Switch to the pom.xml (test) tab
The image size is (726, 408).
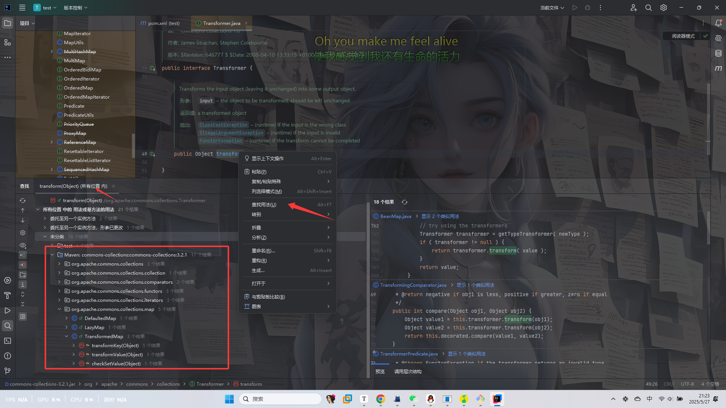pos(163,23)
